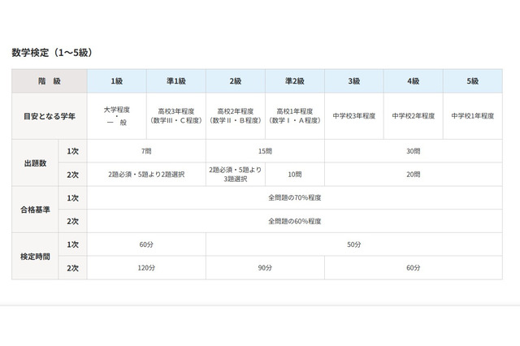The width and height of the screenshot is (520, 346).
Task: Click the 7問 cell
Action: (x=146, y=152)
